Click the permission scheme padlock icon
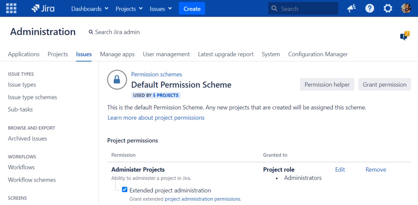The image size is (418, 205). pyautogui.click(x=117, y=80)
